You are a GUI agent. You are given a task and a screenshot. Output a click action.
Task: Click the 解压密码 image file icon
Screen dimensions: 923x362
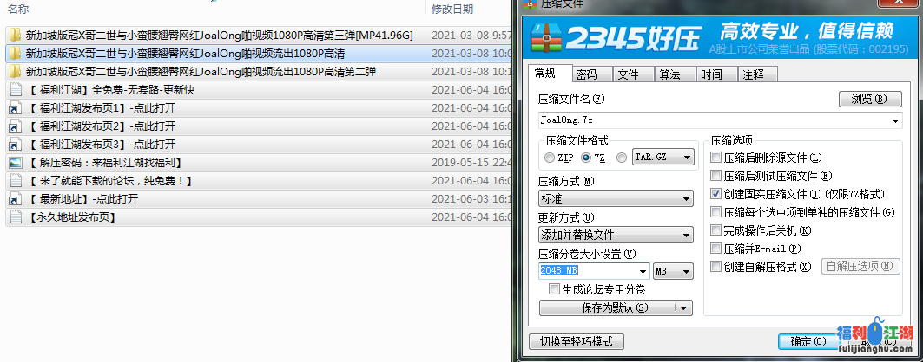pyautogui.click(x=15, y=163)
